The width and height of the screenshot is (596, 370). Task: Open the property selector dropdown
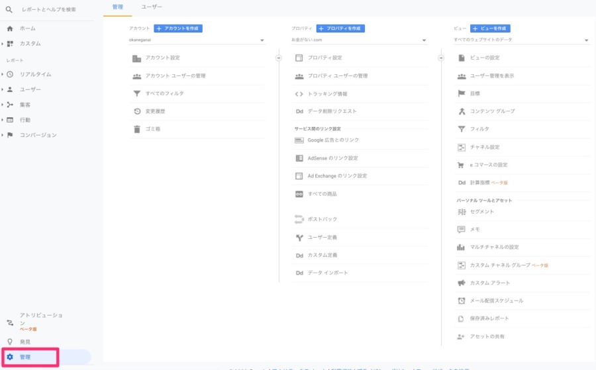pyautogui.click(x=359, y=40)
